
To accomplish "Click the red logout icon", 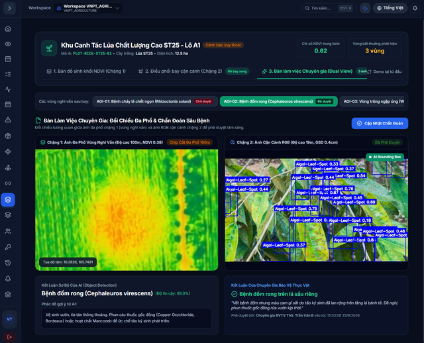I will click(x=9, y=337).
